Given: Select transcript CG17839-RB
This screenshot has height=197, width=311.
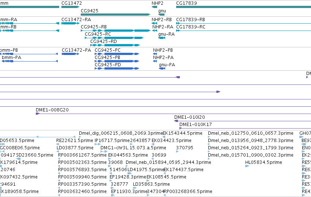Looking at the screenshot, I should coord(243,23).
